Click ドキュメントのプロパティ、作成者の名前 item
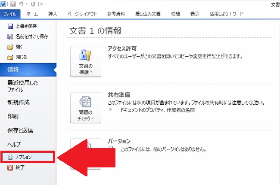The width and height of the screenshot is (280, 185). pos(158,110)
